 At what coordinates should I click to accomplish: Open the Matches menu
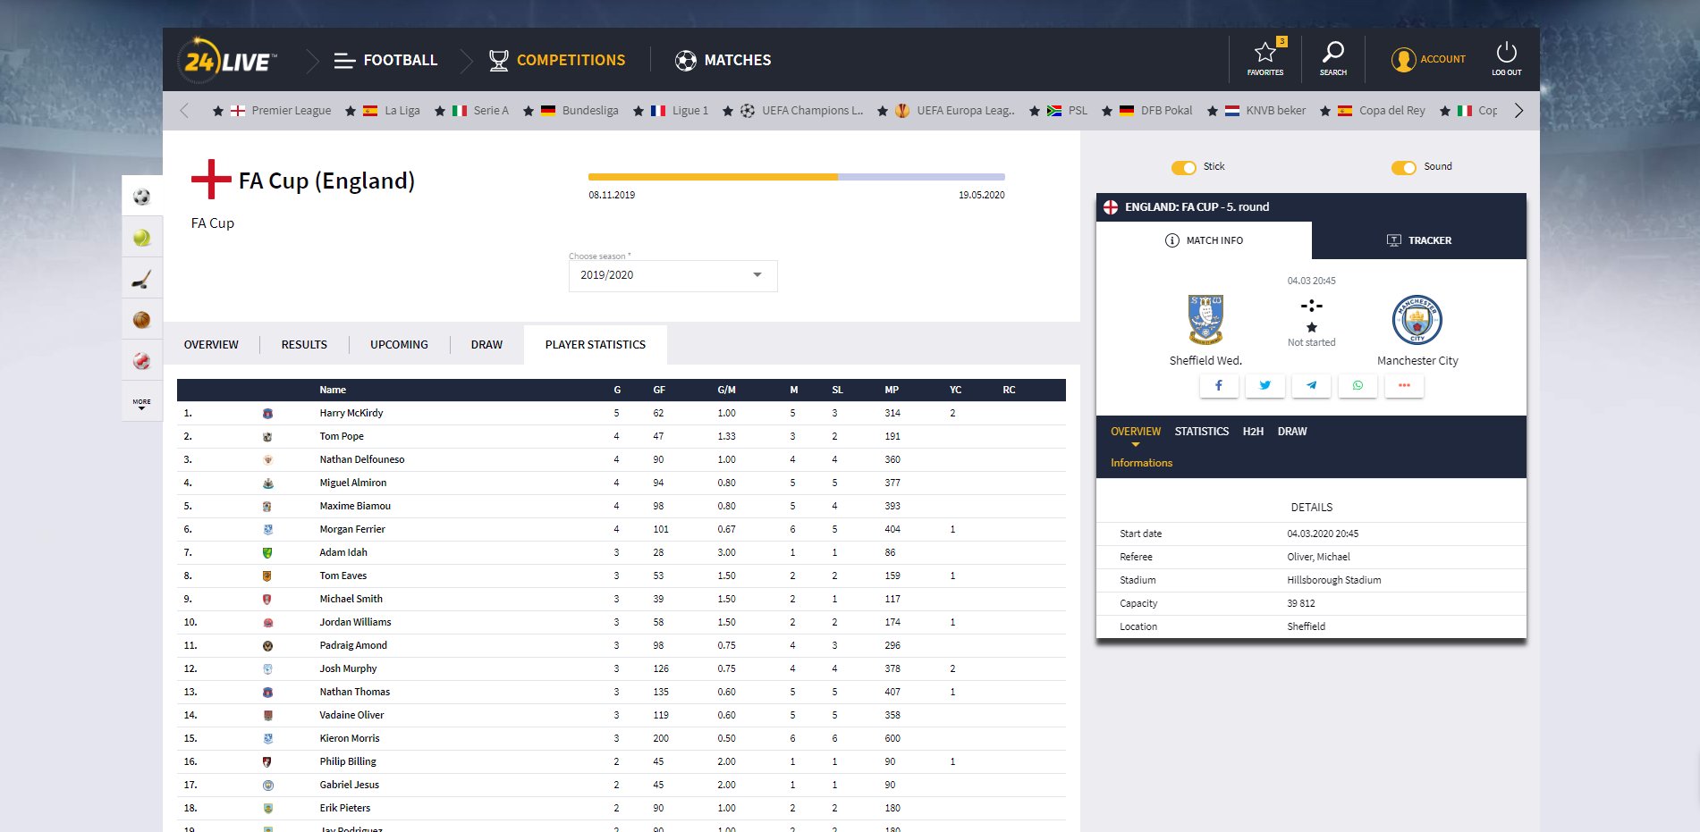click(737, 60)
